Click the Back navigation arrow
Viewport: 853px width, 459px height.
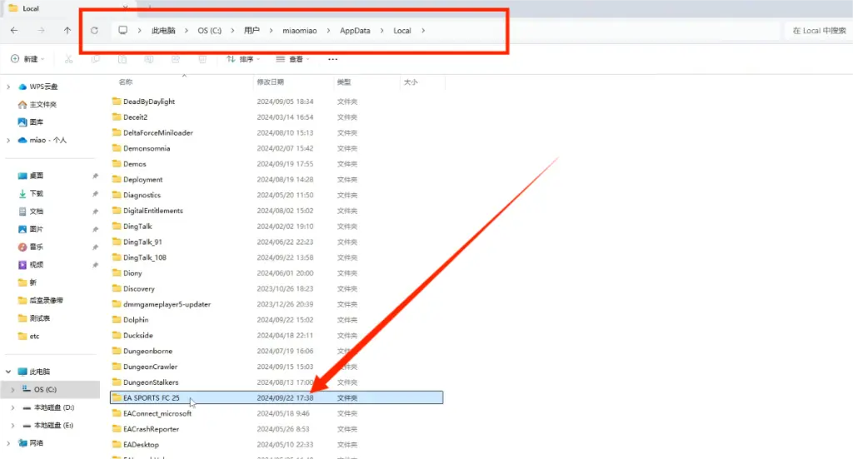tap(14, 31)
